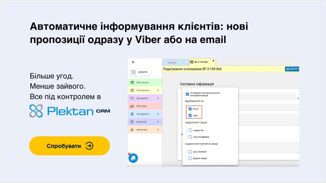The height and width of the screenshot is (183, 326).
Task: Check the ціну знижено checkbox
Action: (190, 152)
